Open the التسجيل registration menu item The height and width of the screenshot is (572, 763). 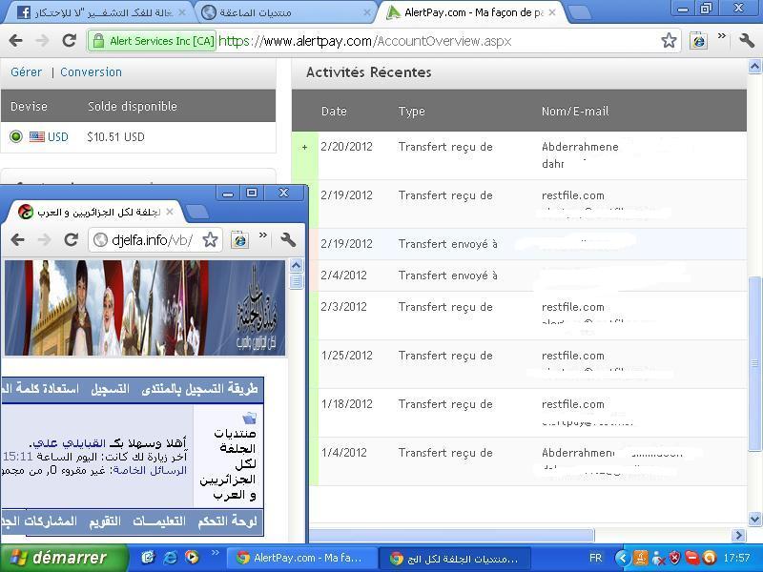(110, 389)
